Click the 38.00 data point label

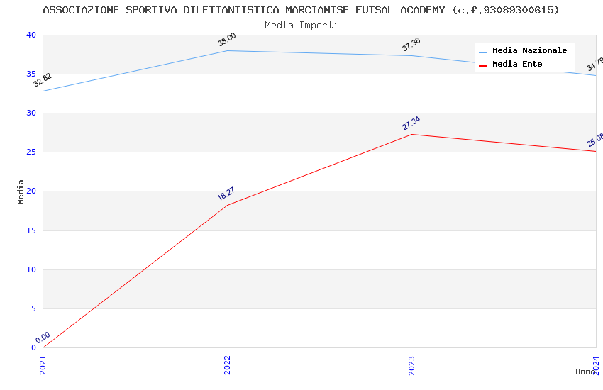point(227,40)
